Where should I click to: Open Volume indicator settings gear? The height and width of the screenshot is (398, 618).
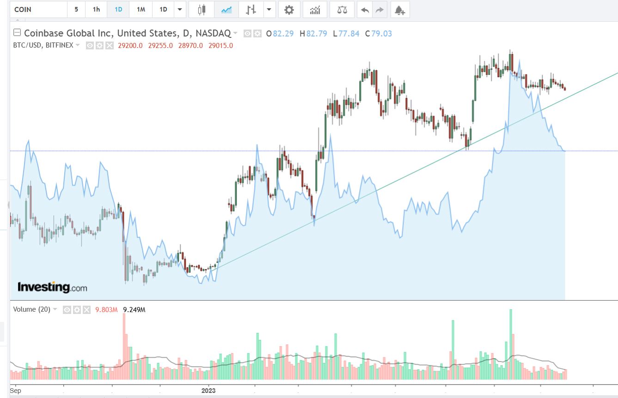(x=77, y=309)
